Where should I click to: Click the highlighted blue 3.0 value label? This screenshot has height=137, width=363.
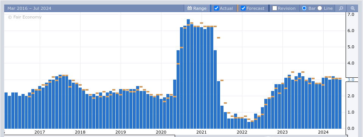click(351, 80)
